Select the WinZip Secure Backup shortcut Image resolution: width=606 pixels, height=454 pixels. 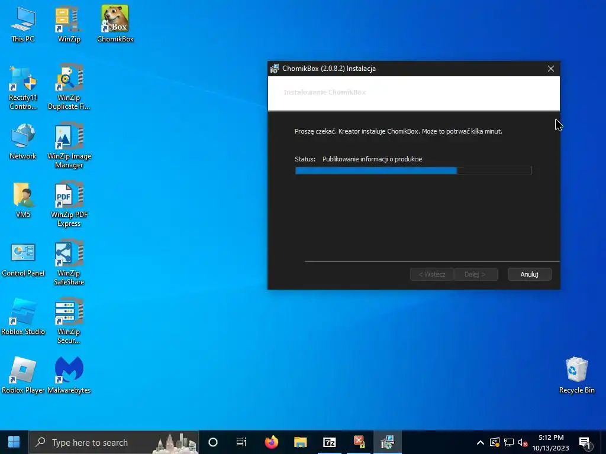tap(69, 322)
